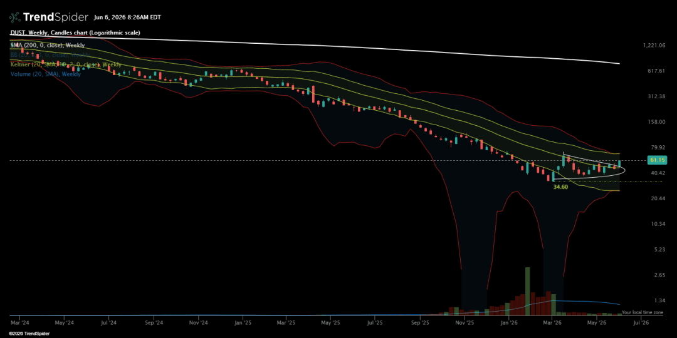Select the 'Volume (20, SMA), Weekly' legend entry
677x338 pixels.
[45, 74]
